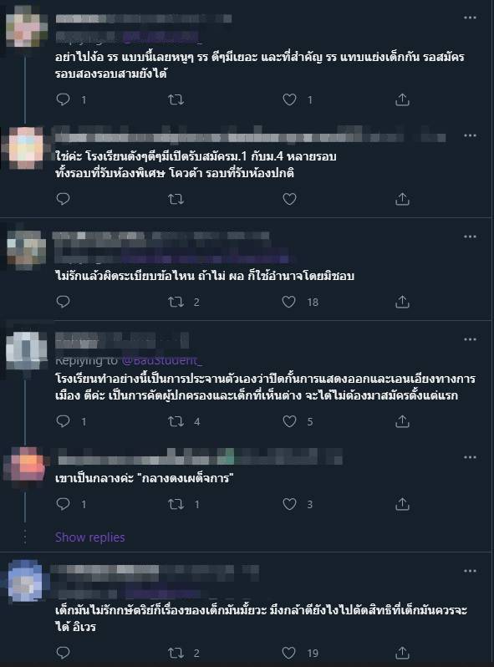
Task: Like the last tweet with 19 likes
Action: tap(289, 653)
